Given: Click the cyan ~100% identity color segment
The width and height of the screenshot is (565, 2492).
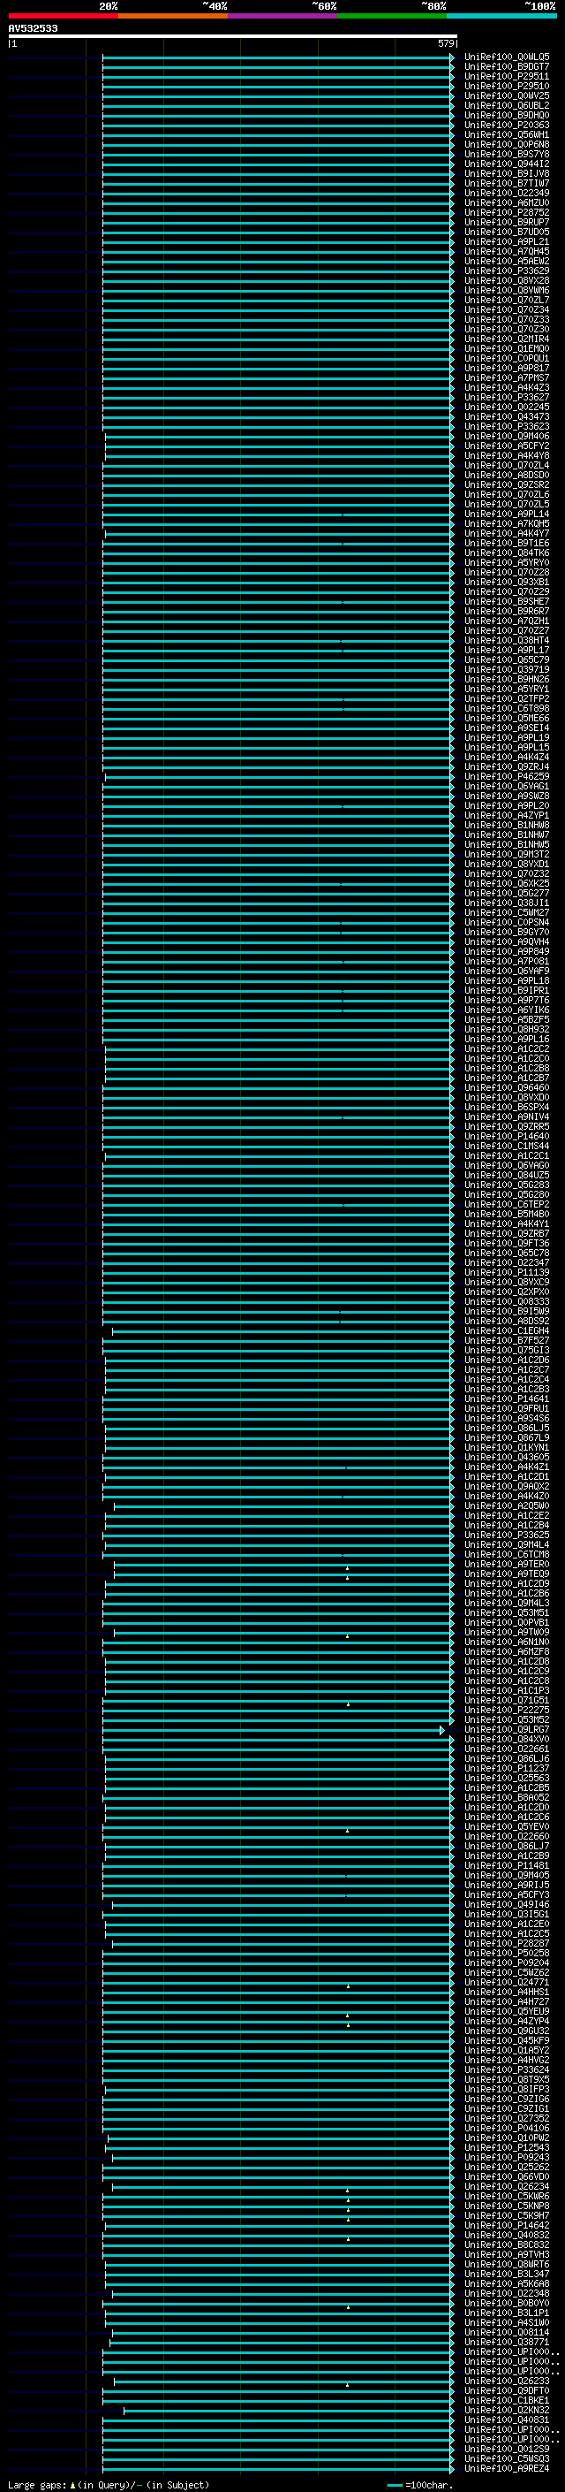Looking at the screenshot, I should click(x=501, y=16).
